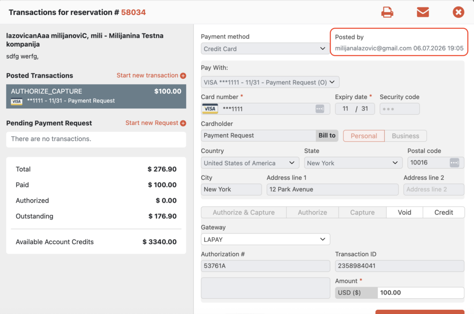Click the guest name heading text
474x314 pixels.
85,40
